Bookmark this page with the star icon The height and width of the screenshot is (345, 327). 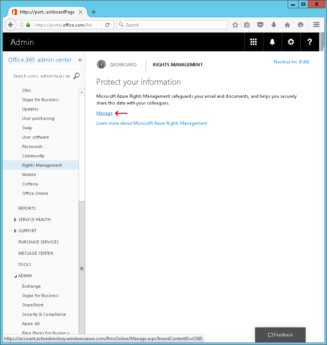click(235, 25)
